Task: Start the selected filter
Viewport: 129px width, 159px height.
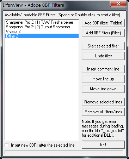Action: coord(103,46)
